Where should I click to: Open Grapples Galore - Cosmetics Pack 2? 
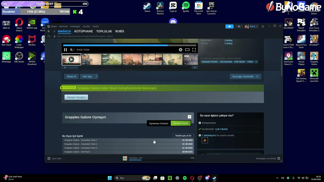[x=128, y=144]
